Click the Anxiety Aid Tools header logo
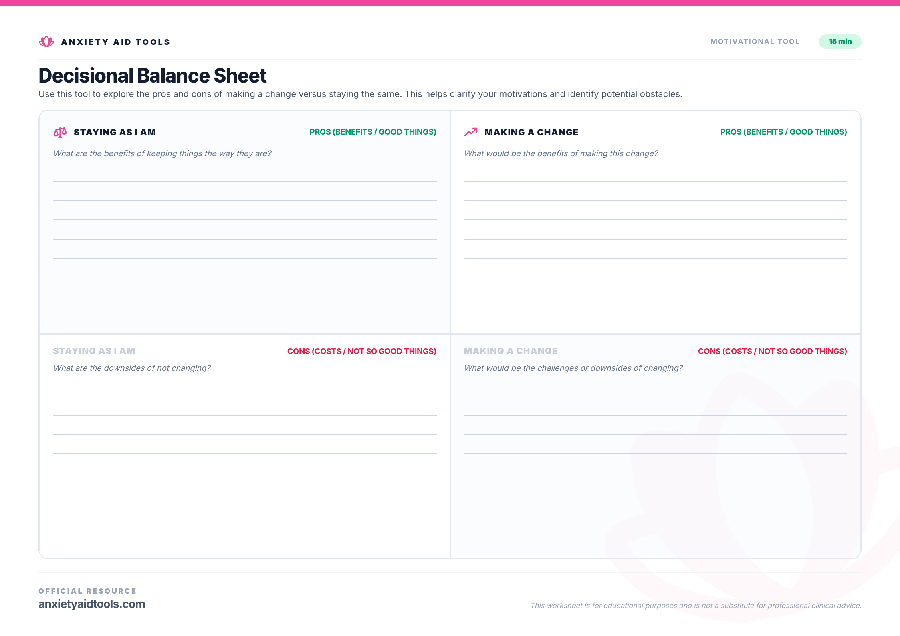Viewport: 900px width, 636px height. (104, 41)
